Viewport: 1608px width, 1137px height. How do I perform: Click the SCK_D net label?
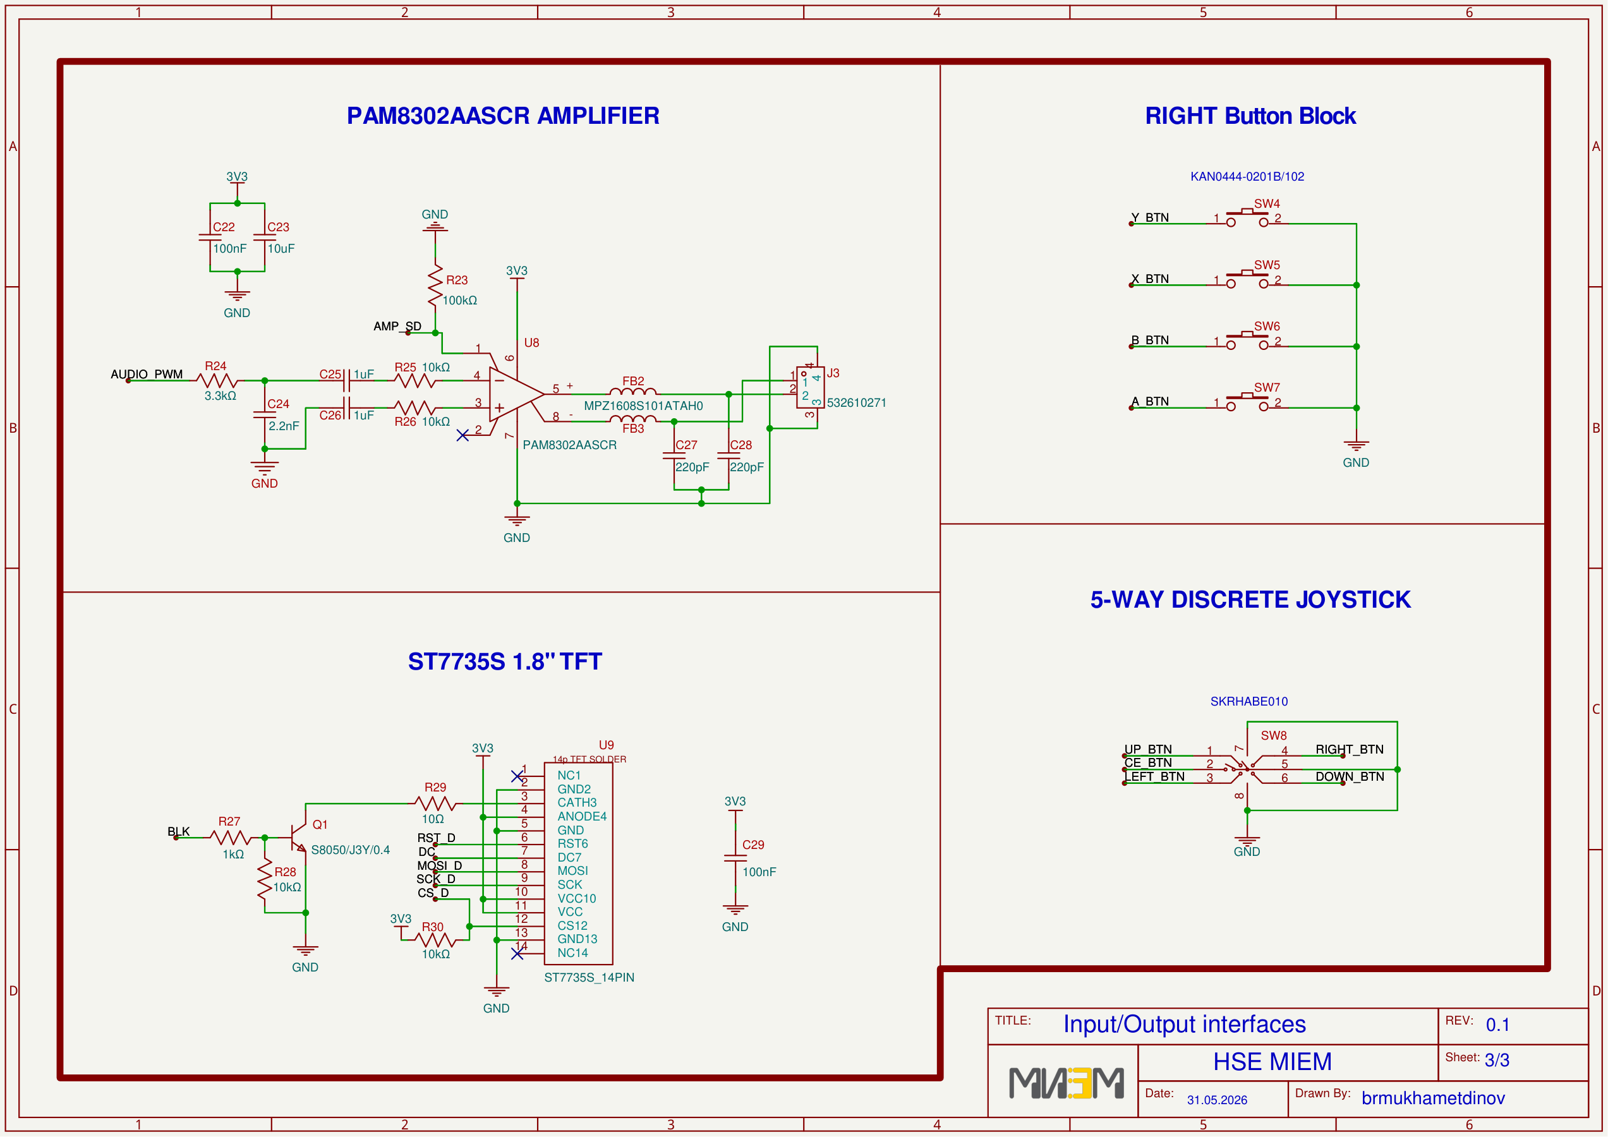pyautogui.click(x=435, y=879)
